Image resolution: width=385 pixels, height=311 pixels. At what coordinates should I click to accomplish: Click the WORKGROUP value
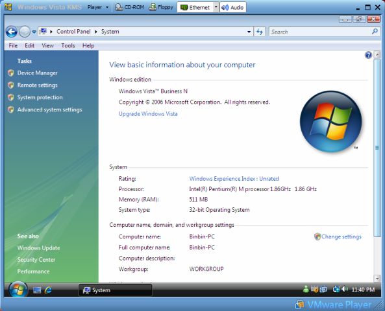[x=206, y=269]
